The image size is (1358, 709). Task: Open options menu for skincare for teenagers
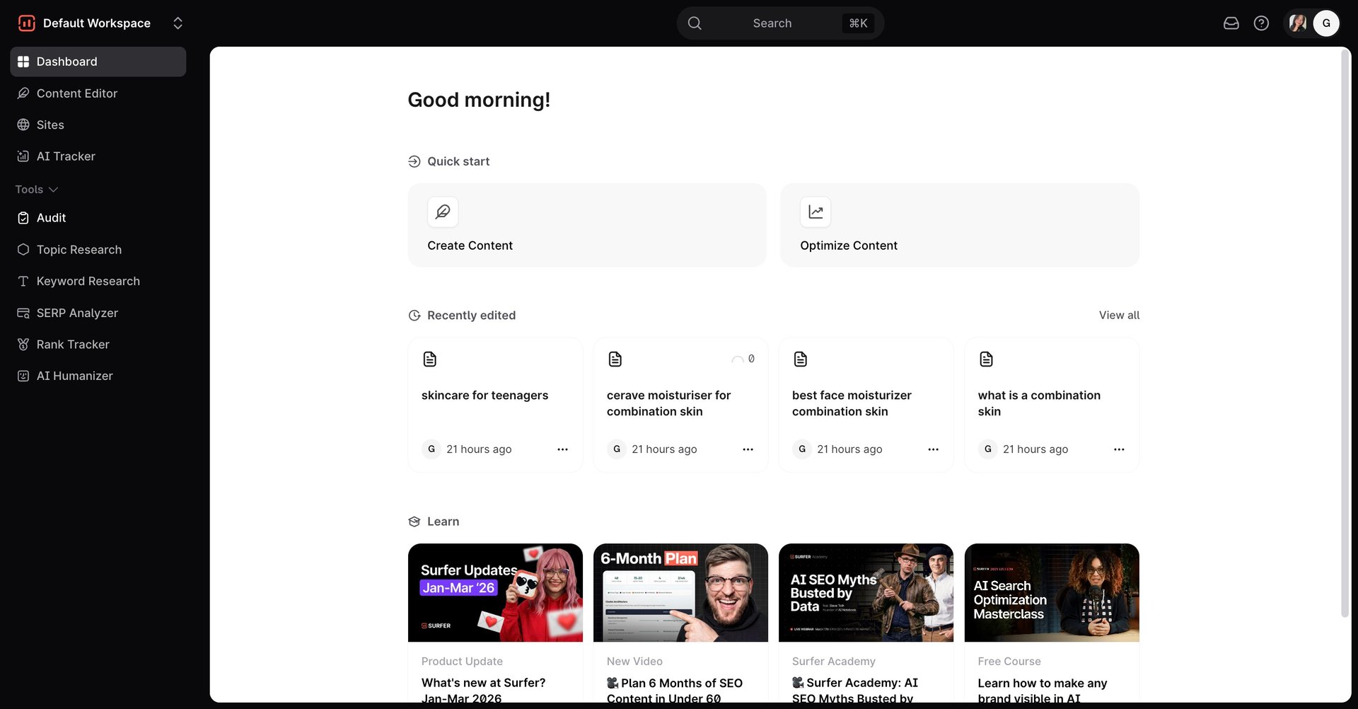[x=562, y=449]
